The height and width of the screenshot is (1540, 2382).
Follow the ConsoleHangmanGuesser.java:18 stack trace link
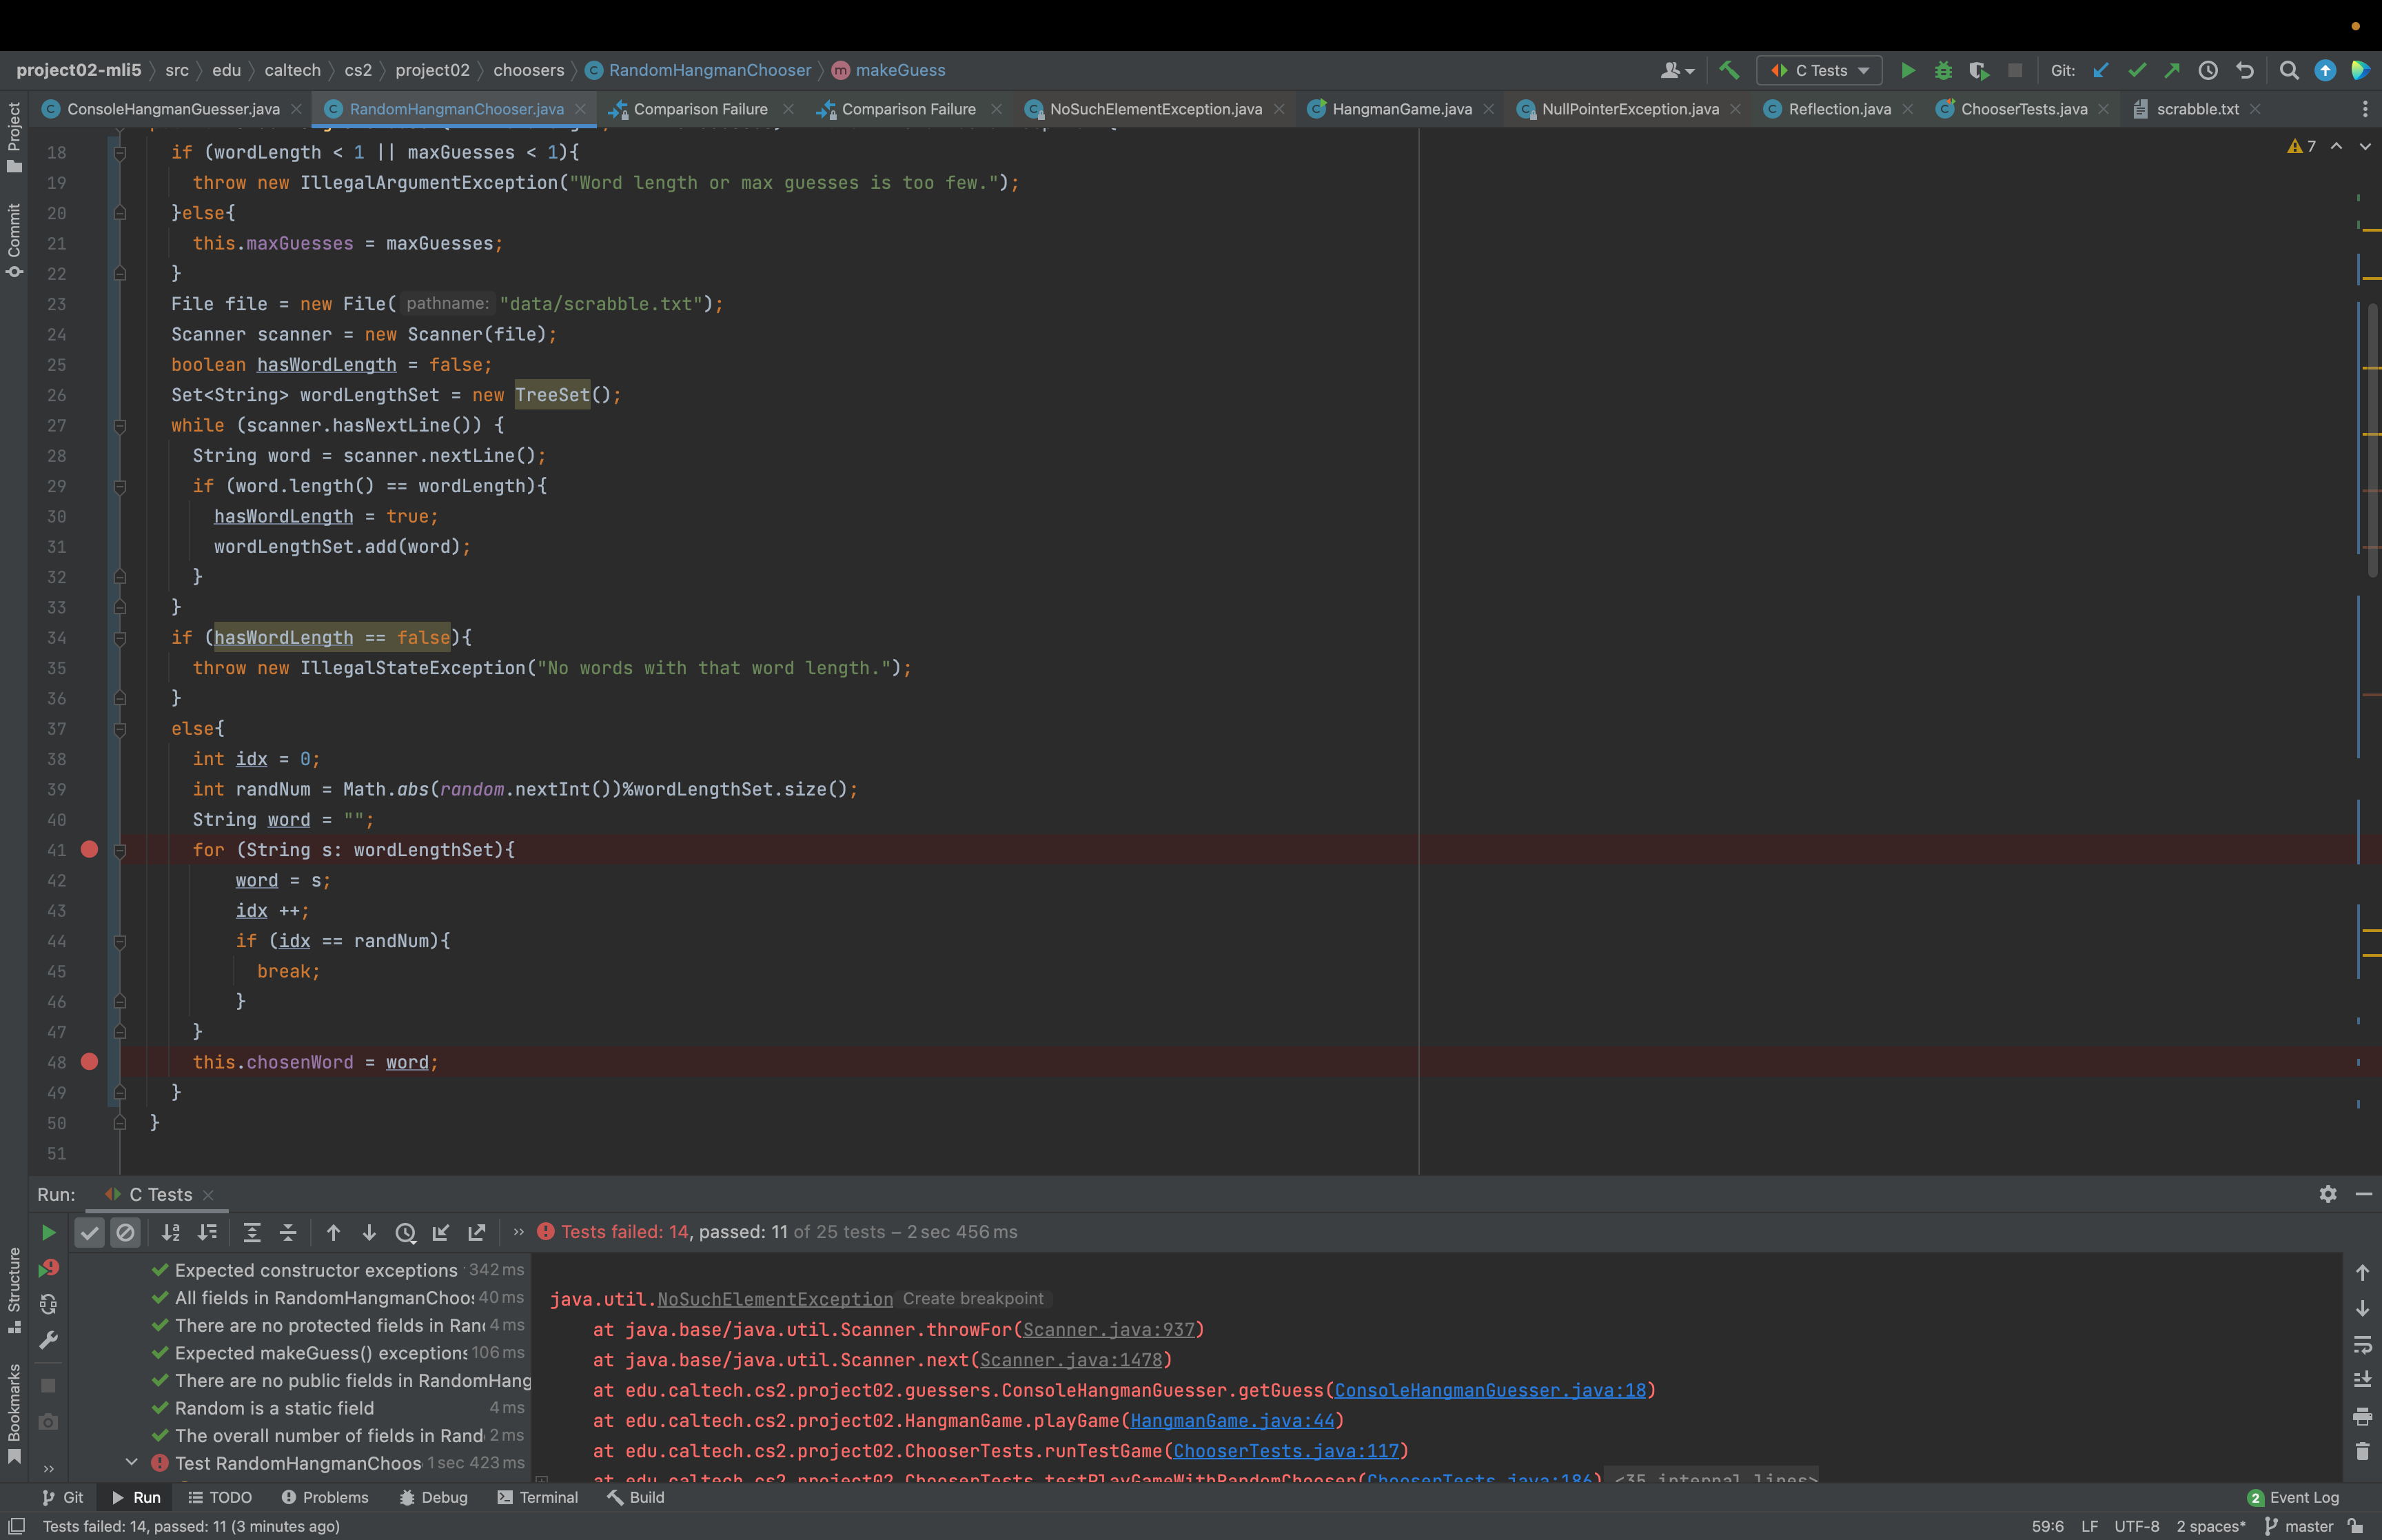[x=1489, y=1390]
